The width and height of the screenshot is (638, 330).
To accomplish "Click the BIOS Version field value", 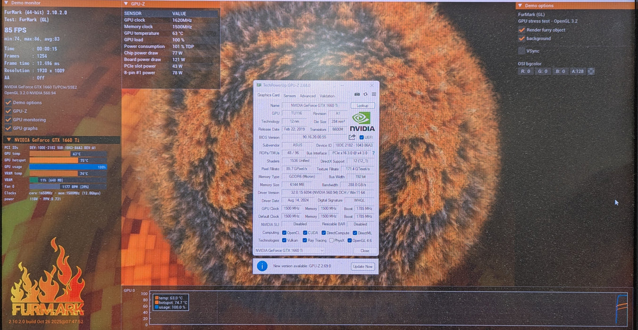I will 314,137.
